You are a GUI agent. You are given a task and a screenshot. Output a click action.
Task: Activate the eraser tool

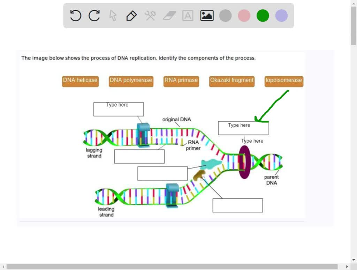[169, 15]
